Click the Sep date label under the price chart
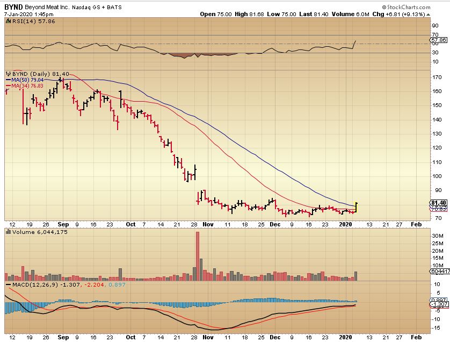This screenshot has height=342, width=450. [63, 224]
